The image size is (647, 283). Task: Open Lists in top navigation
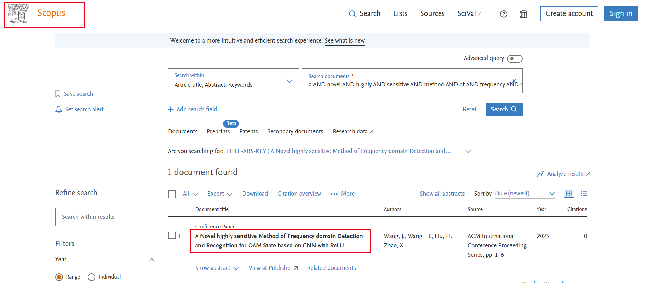point(400,13)
